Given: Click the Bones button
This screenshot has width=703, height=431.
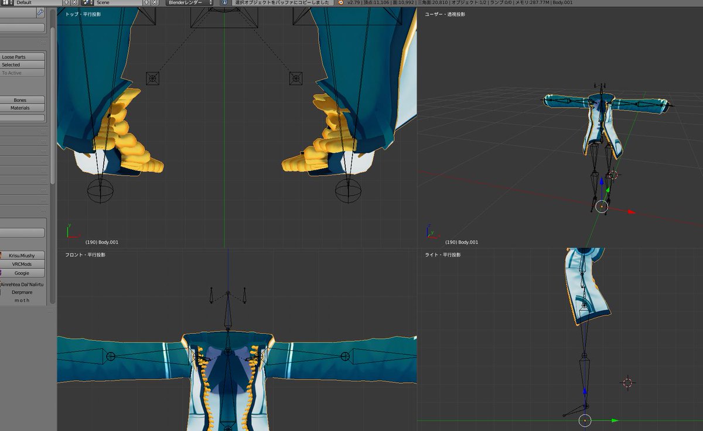Looking at the screenshot, I should [23, 100].
